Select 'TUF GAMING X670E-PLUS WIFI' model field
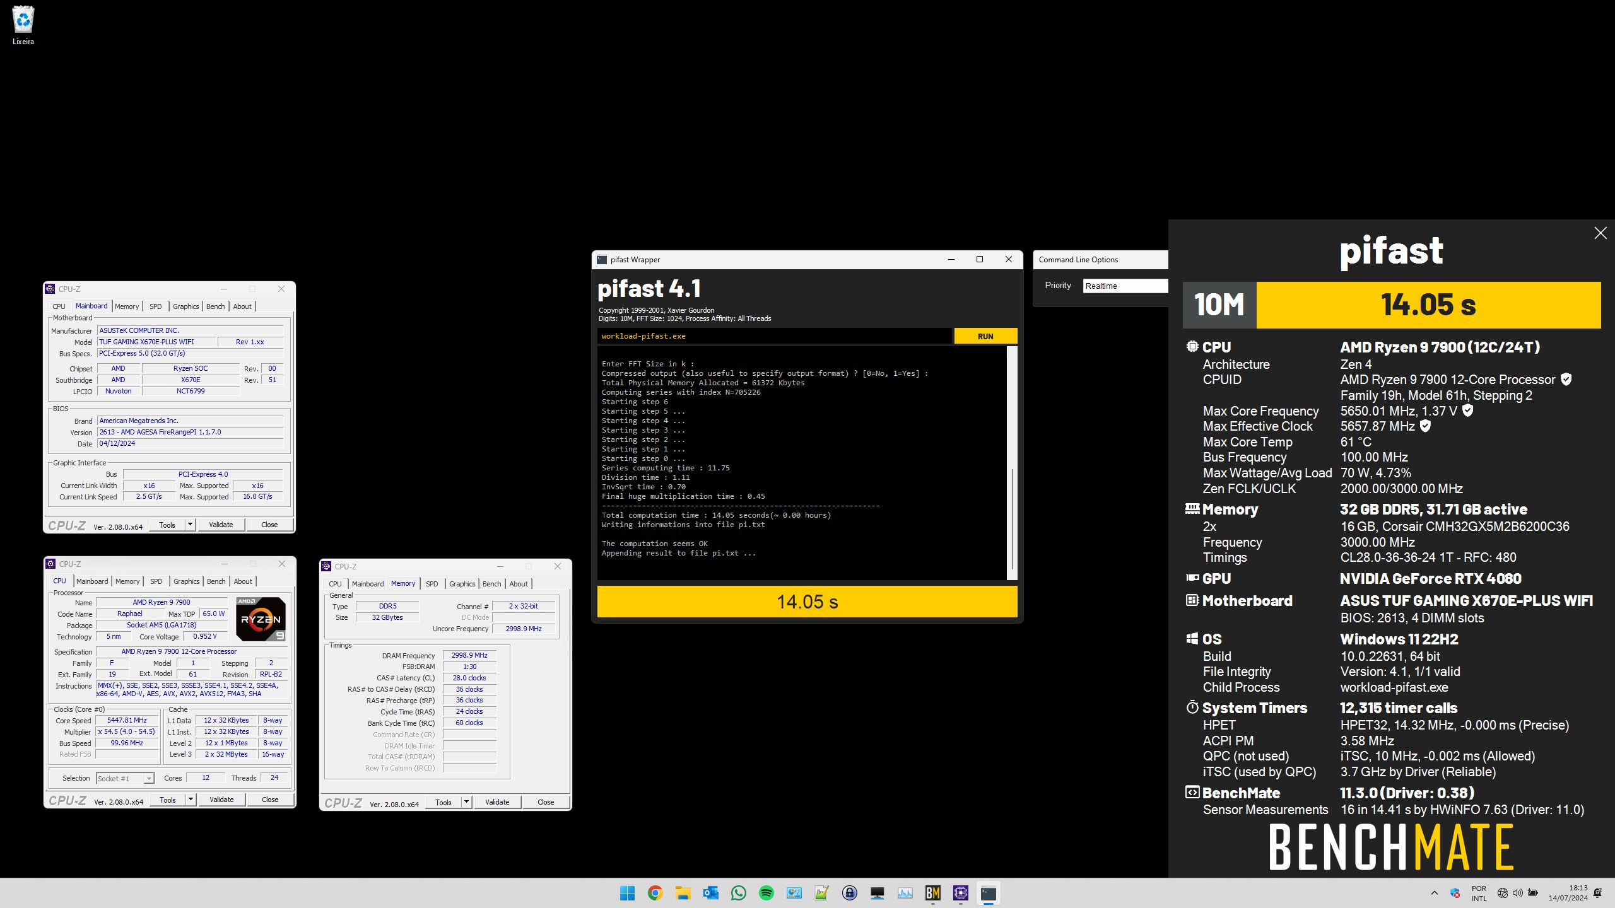The image size is (1615, 908). tap(156, 342)
